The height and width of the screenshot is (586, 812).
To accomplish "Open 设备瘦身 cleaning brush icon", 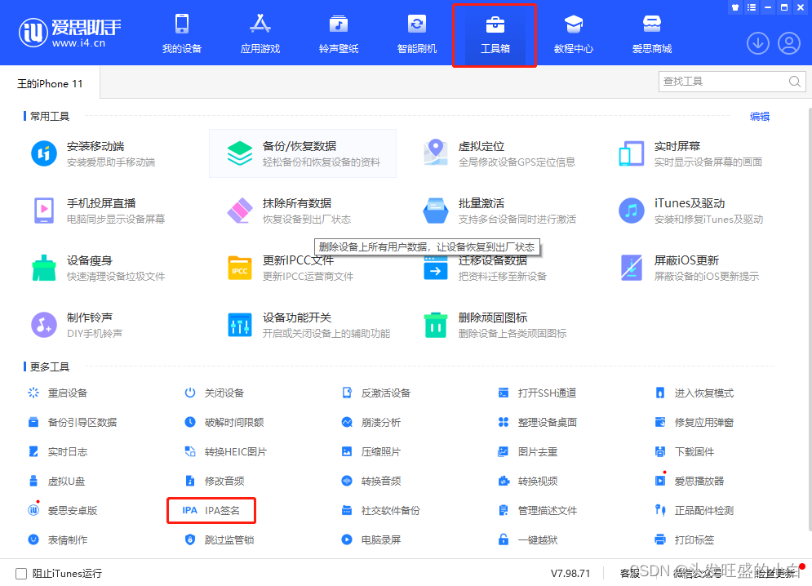I will click(x=44, y=268).
